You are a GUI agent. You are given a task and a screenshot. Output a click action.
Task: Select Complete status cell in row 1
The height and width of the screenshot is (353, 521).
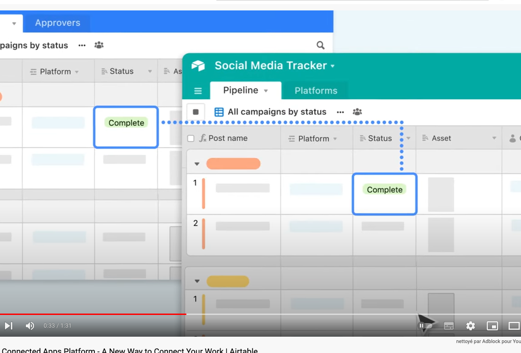point(384,194)
